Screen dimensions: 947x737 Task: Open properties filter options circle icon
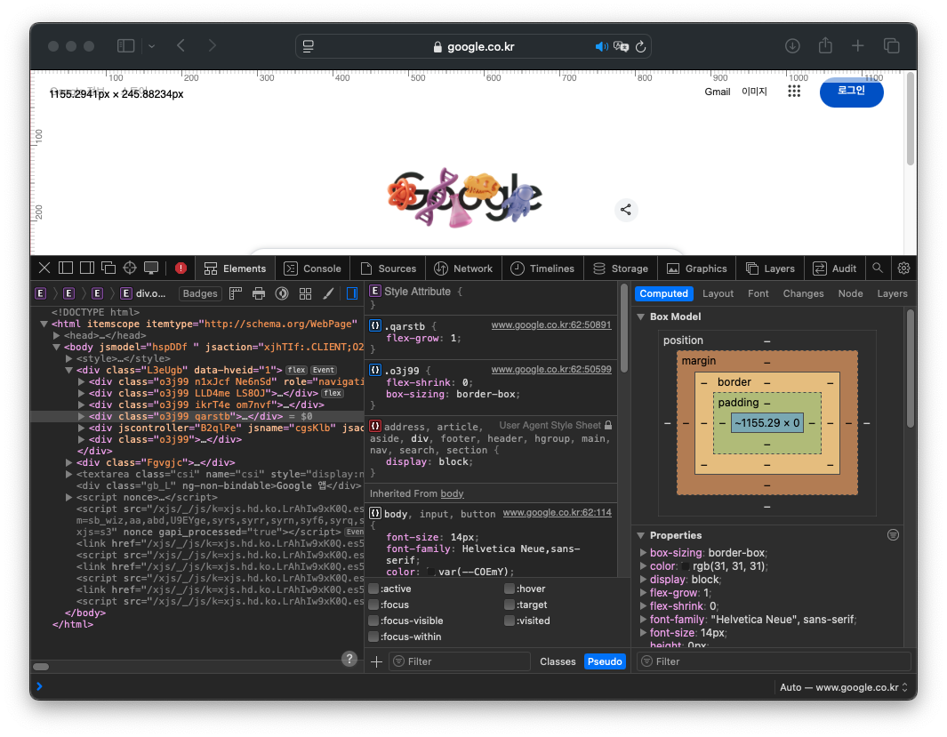click(894, 535)
